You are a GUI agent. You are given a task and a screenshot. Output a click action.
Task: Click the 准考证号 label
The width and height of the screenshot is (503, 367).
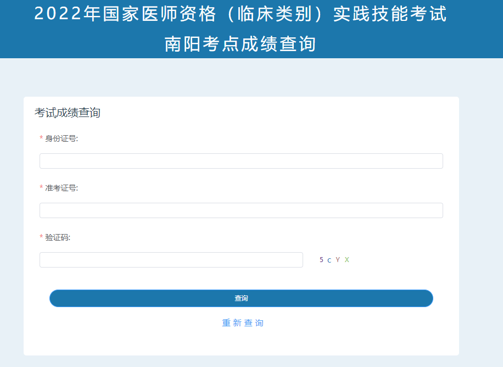coord(62,188)
